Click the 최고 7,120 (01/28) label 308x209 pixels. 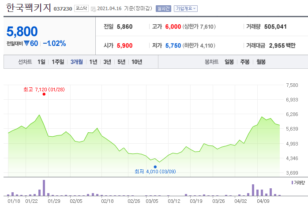coord(44,90)
